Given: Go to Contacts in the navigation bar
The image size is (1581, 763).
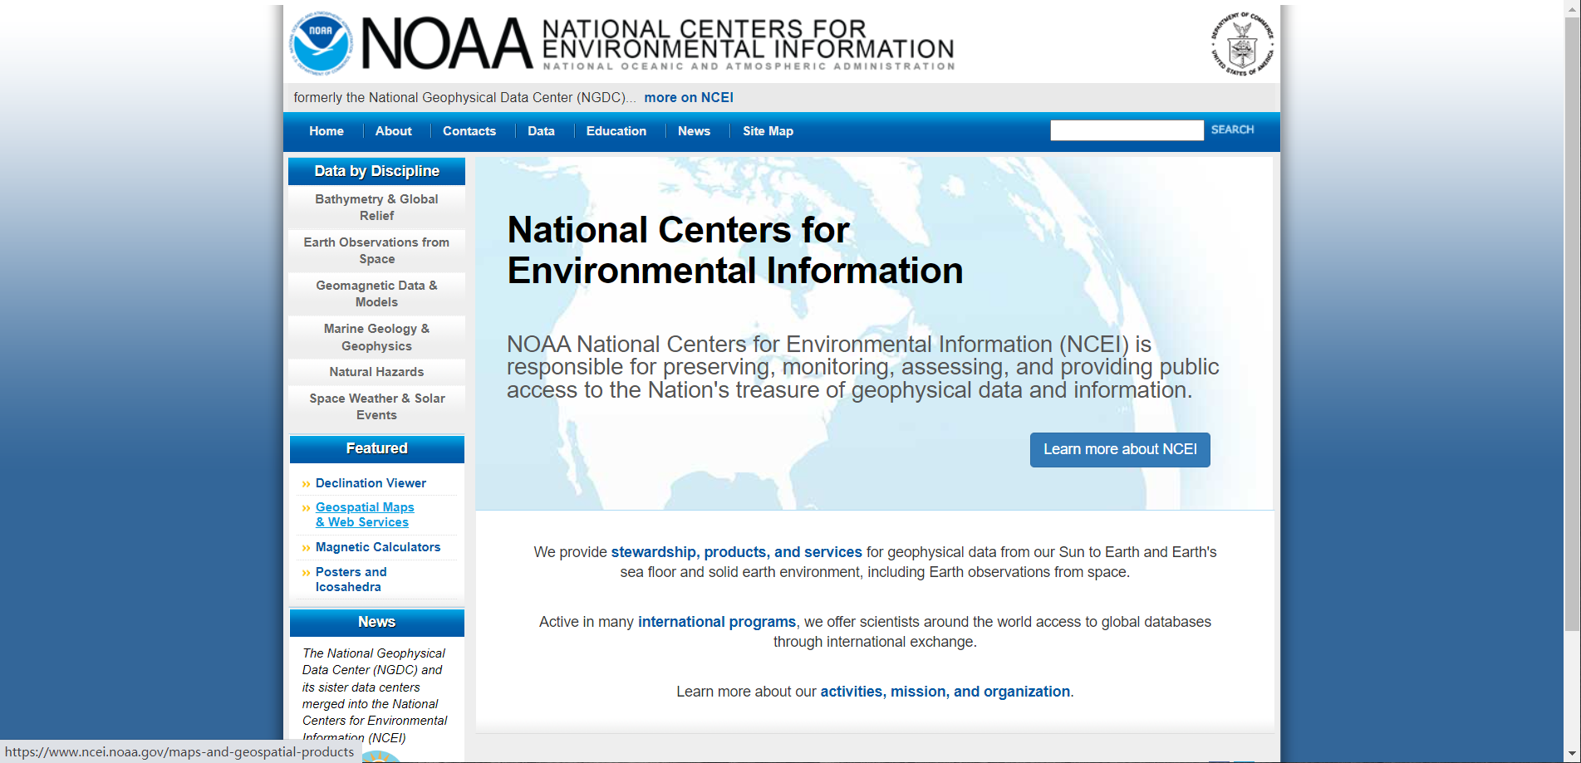Looking at the screenshot, I should tap(469, 131).
